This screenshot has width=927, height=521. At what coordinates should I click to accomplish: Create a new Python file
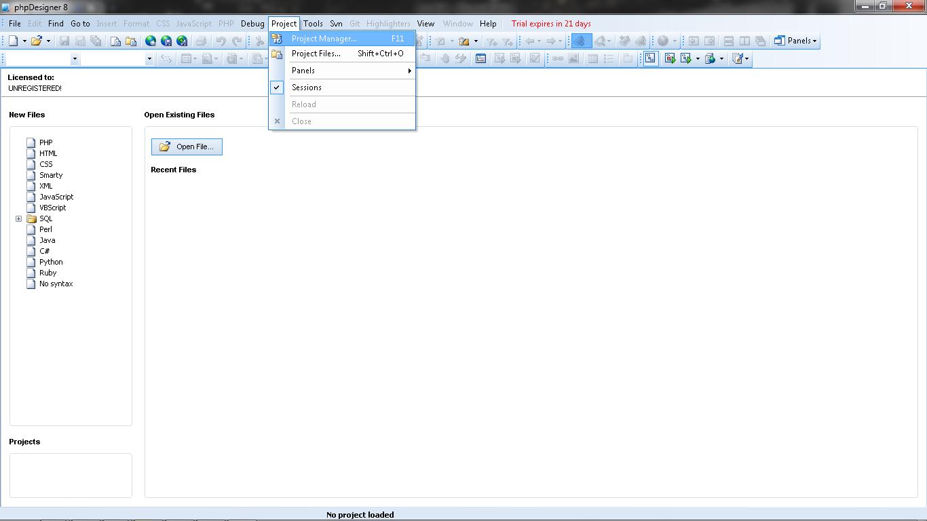[x=51, y=262]
